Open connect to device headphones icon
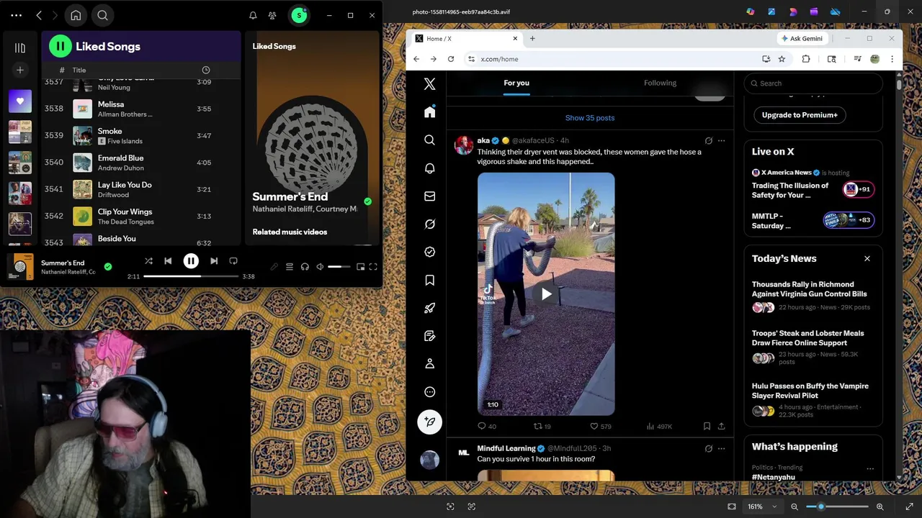The height and width of the screenshot is (518, 922). pos(305,267)
